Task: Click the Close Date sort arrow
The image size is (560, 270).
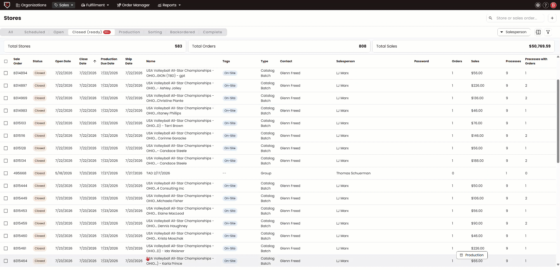Action: coord(95,61)
